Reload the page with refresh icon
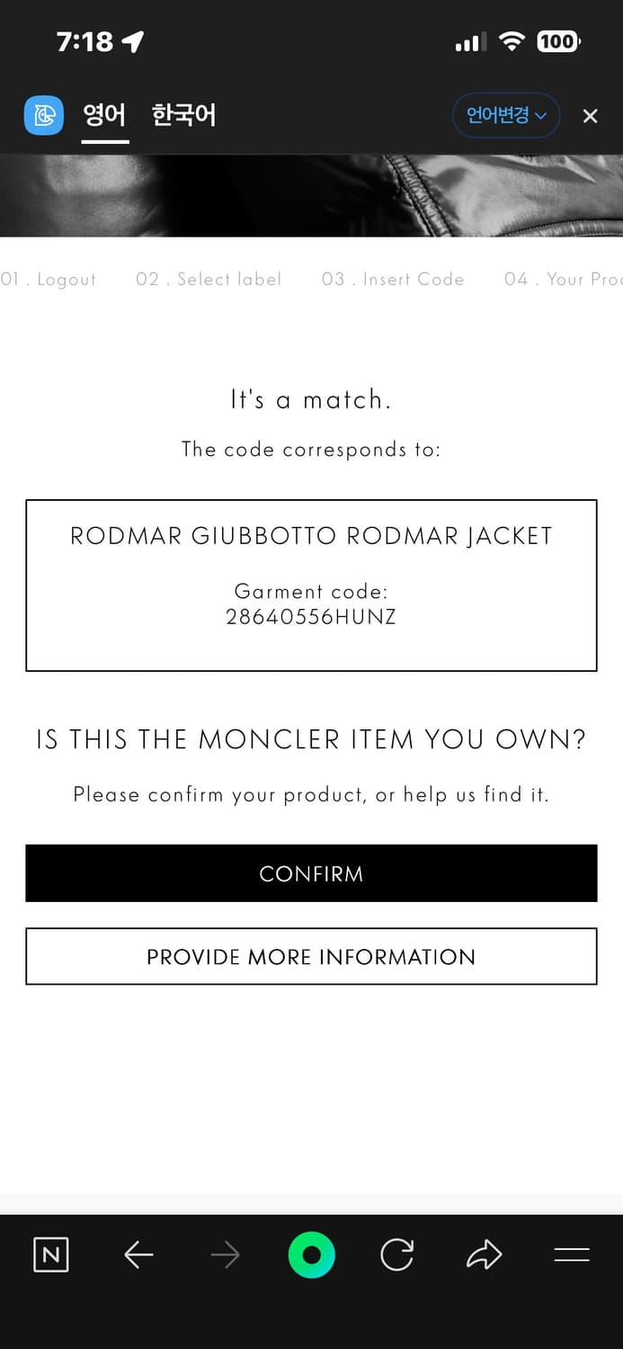This screenshot has height=1349, width=623. click(x=396, y=1255)
